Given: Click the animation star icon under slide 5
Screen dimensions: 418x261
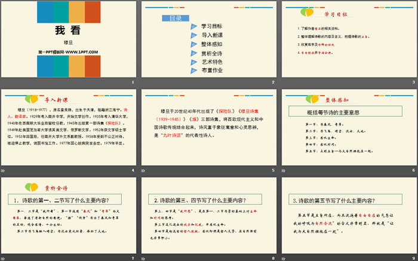Looking at the screenshot, I should click(x=143, y=170).
